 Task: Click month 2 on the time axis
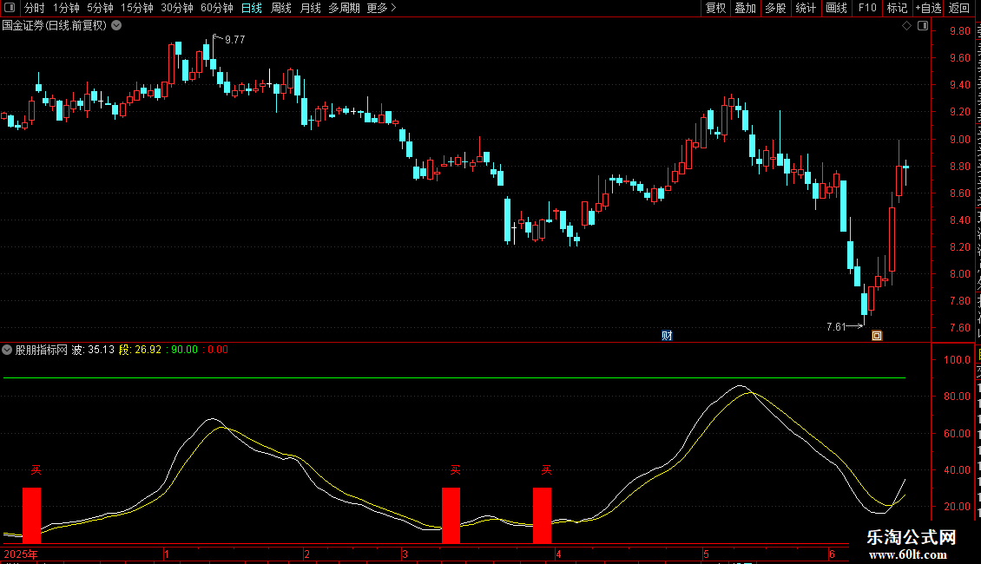[306, 554]
